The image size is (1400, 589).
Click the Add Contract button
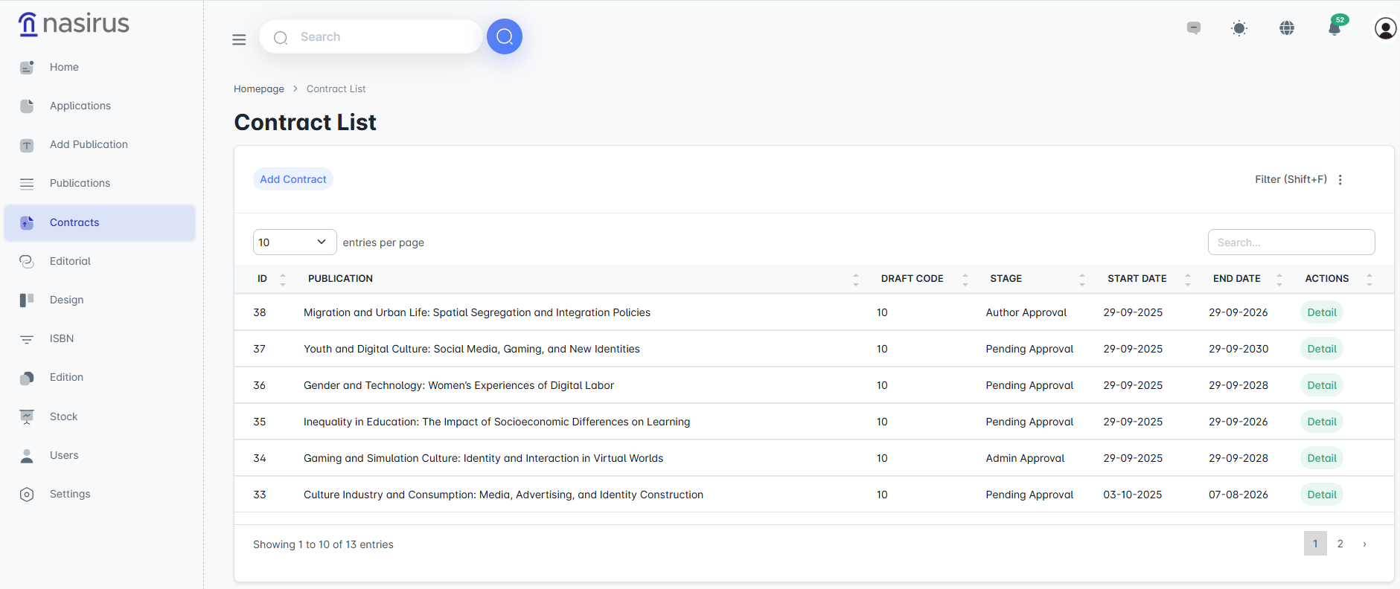point(293,179)
